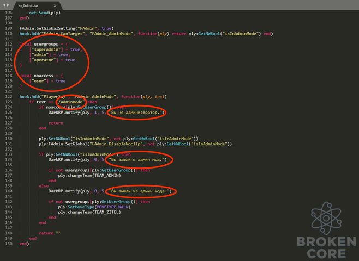Click the final end) on line 150
Viewport: 359px width, 261px height.
[24, 244]
